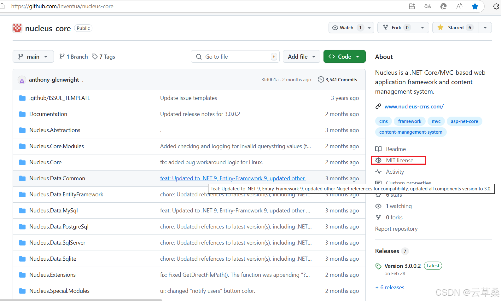This screenshot has width=501, height=301.
Task: Click folder icon of Nucleus.Data.MySql row
Action: pos(22,211)
